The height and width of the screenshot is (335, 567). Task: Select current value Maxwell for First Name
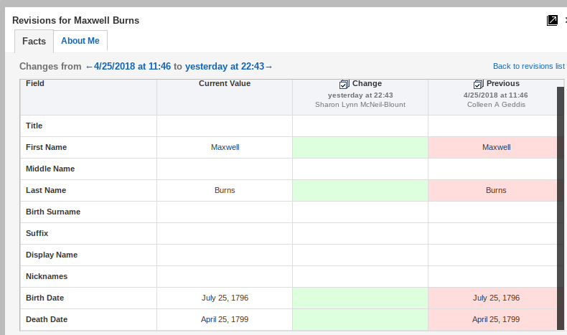[x=225, y=147]
